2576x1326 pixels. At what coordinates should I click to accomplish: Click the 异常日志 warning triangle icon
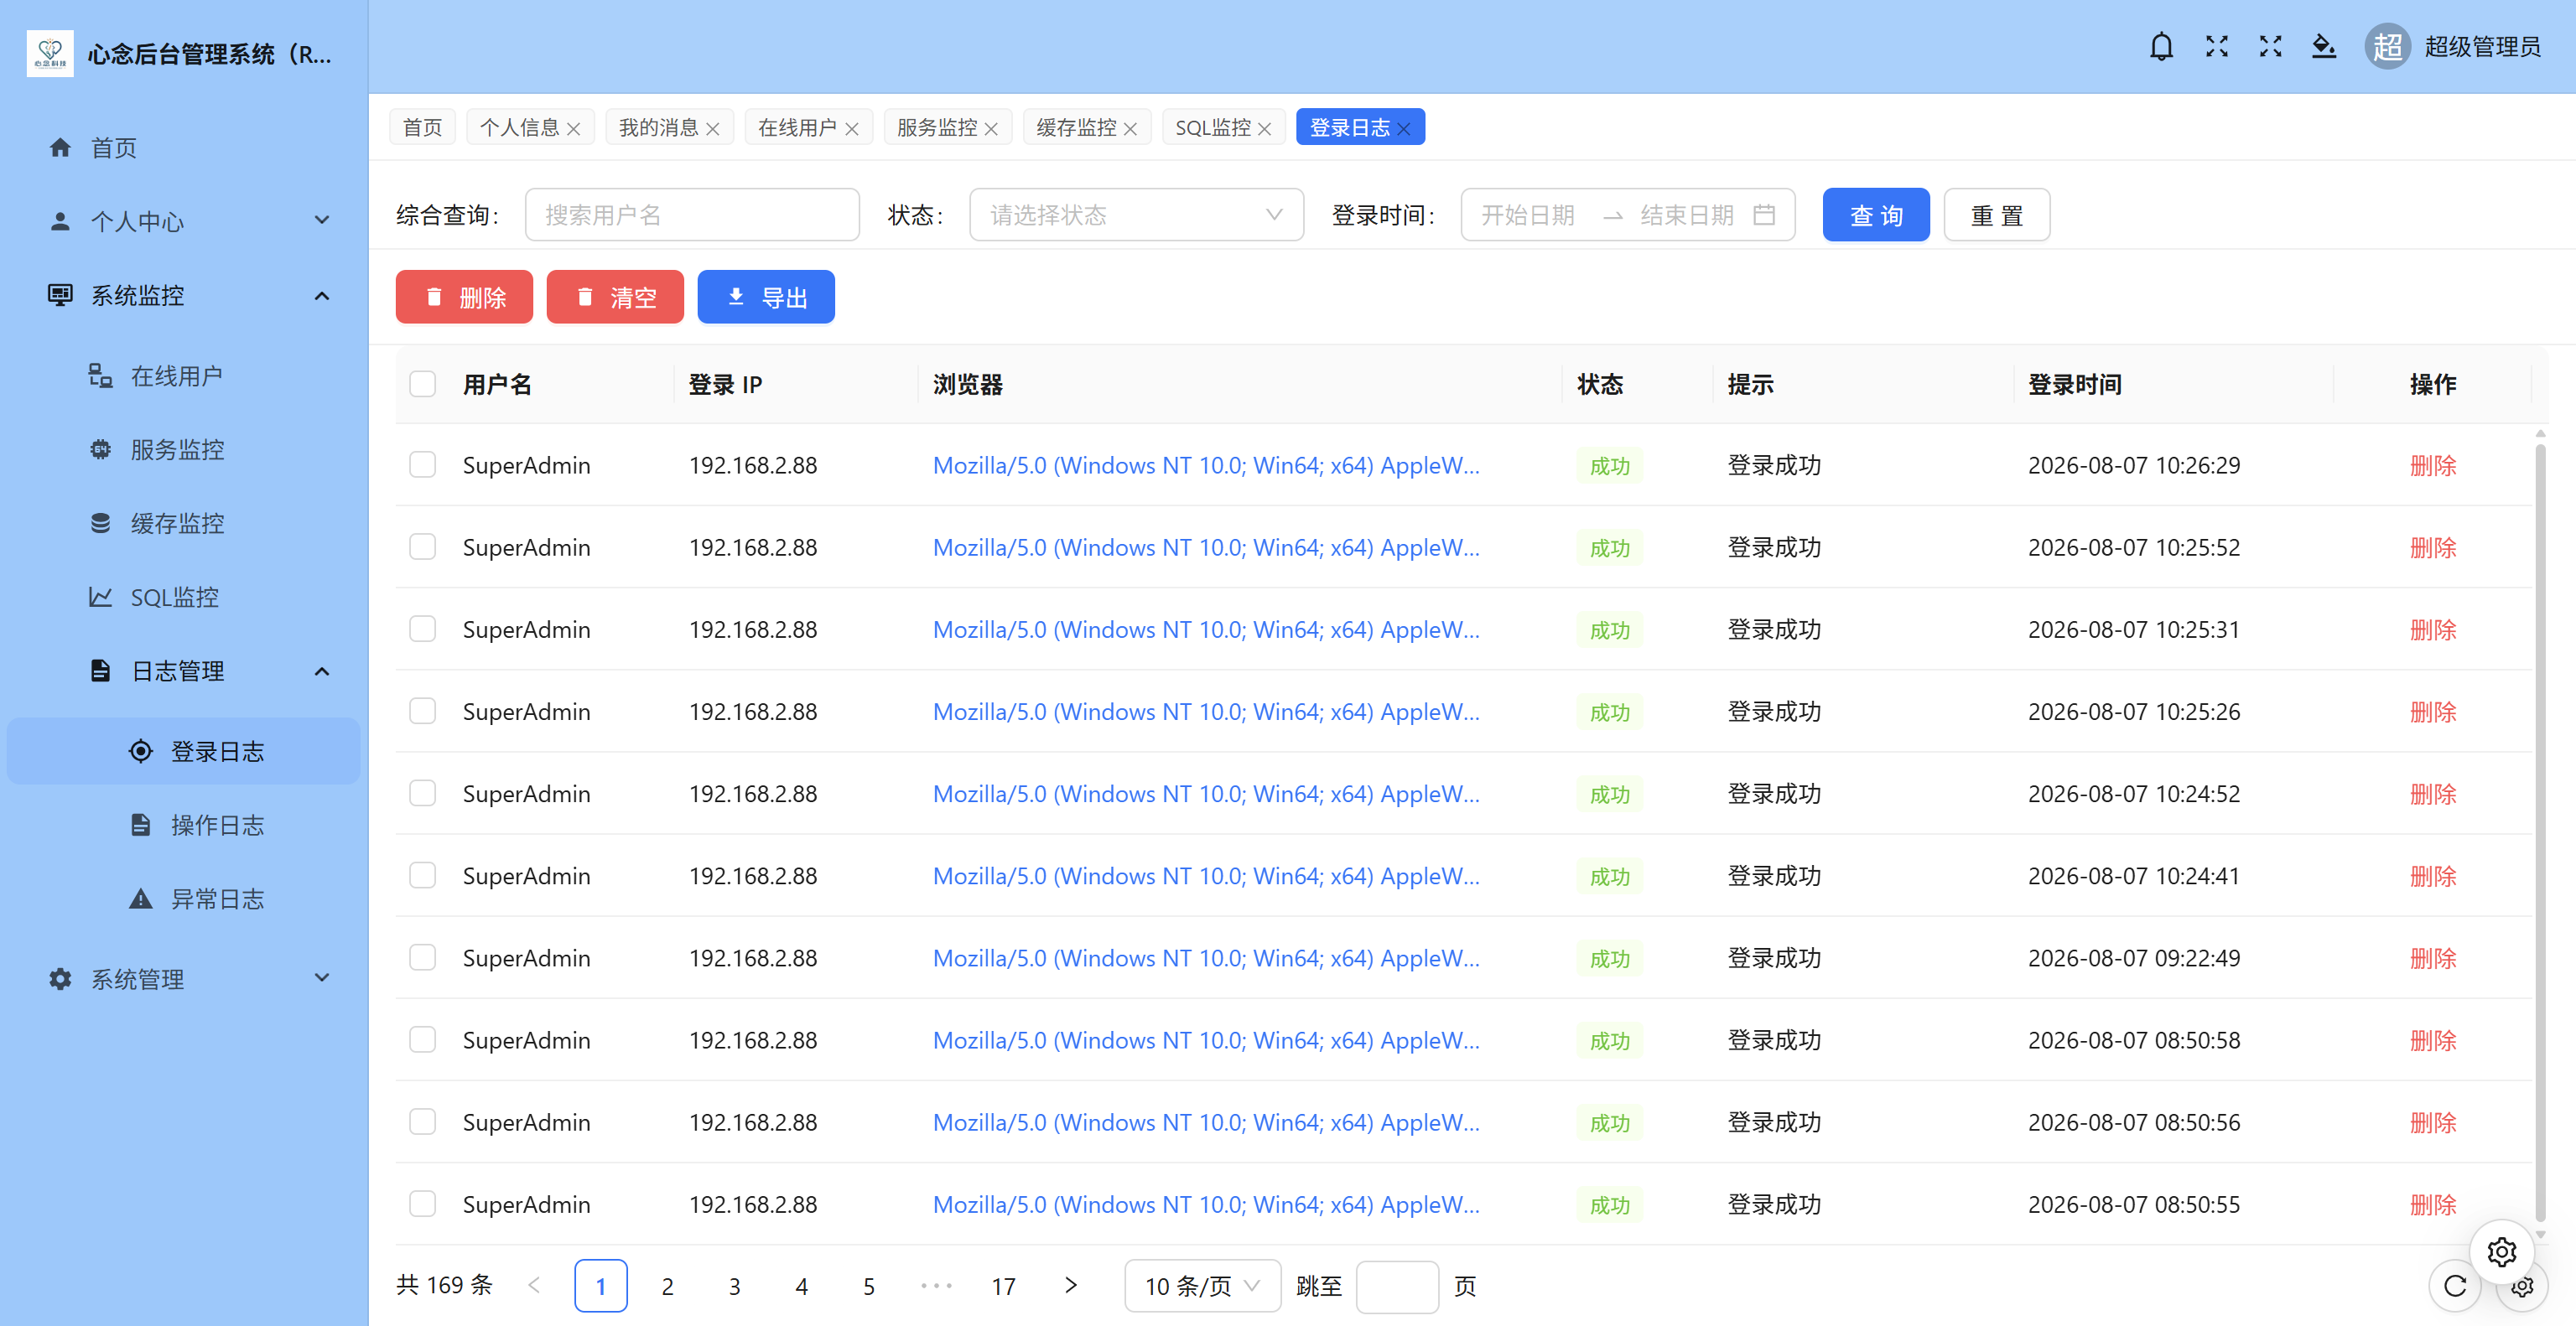[141, 899]
